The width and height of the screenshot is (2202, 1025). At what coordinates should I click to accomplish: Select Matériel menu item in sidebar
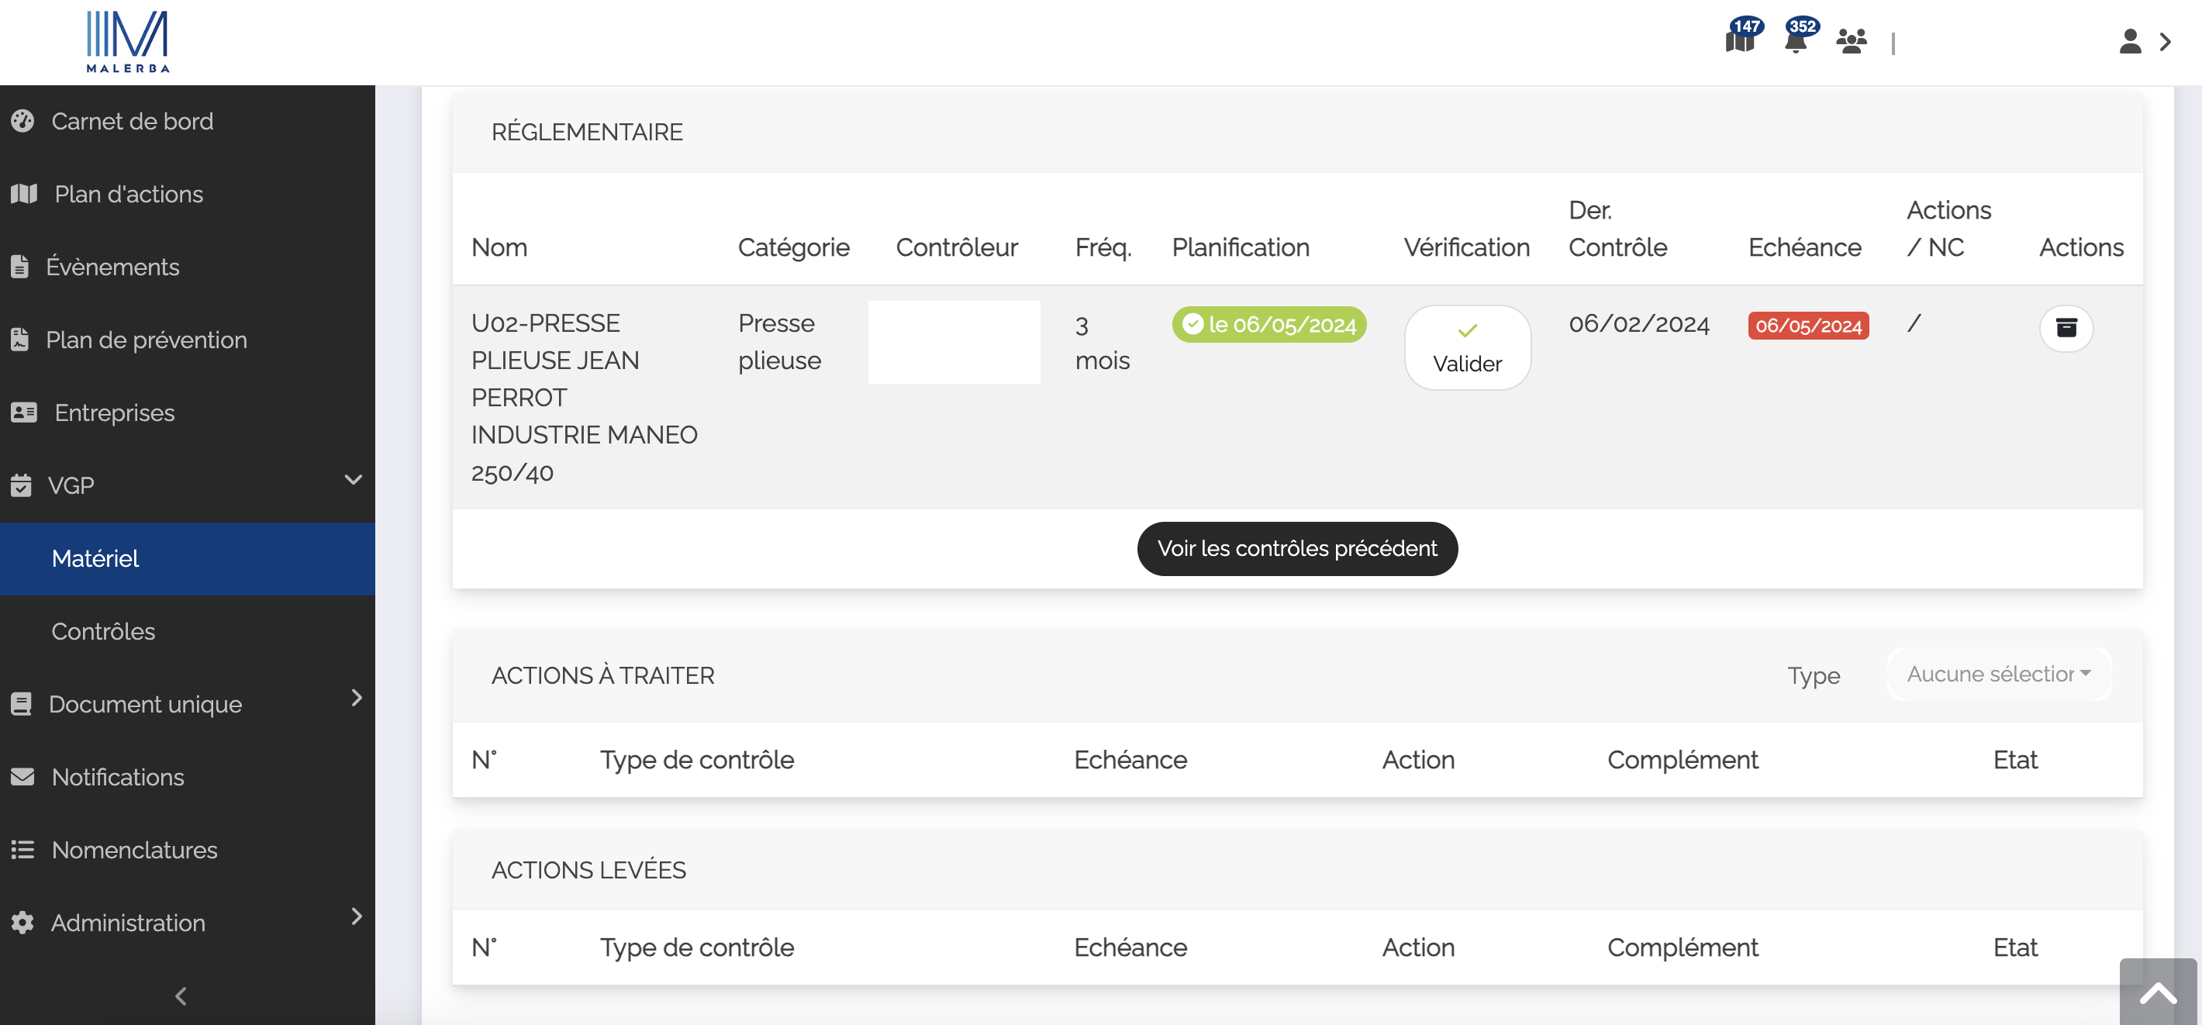pyautogui.click(x=94, y=557)
